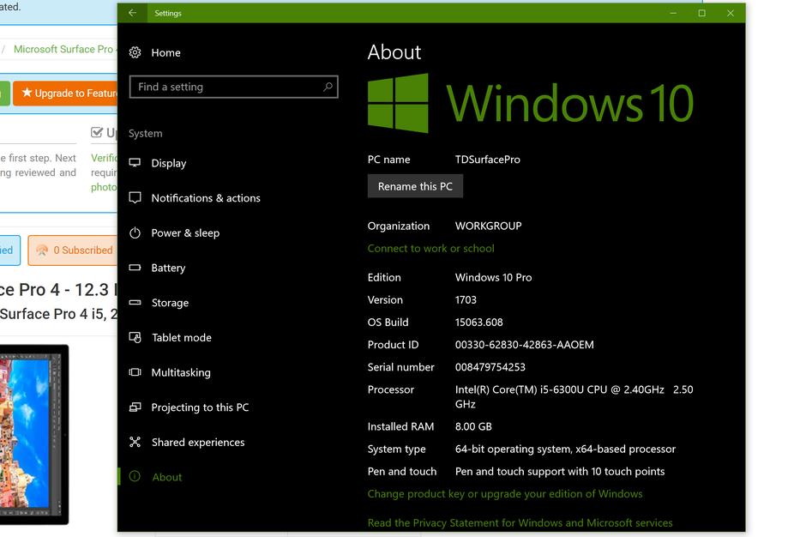
Task: Click the Multitasking icon
Action: click(135, 372)
